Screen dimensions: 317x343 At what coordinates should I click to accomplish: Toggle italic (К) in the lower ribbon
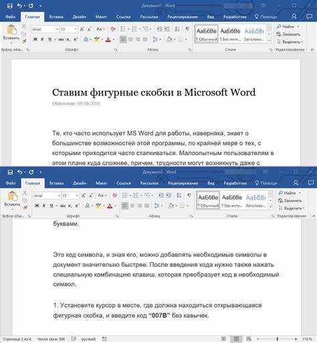44,206
